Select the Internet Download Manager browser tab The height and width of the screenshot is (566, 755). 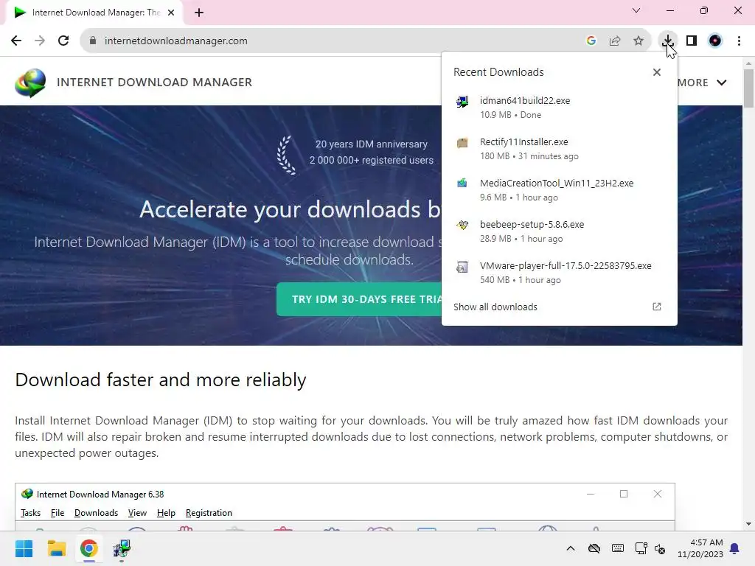94,13
